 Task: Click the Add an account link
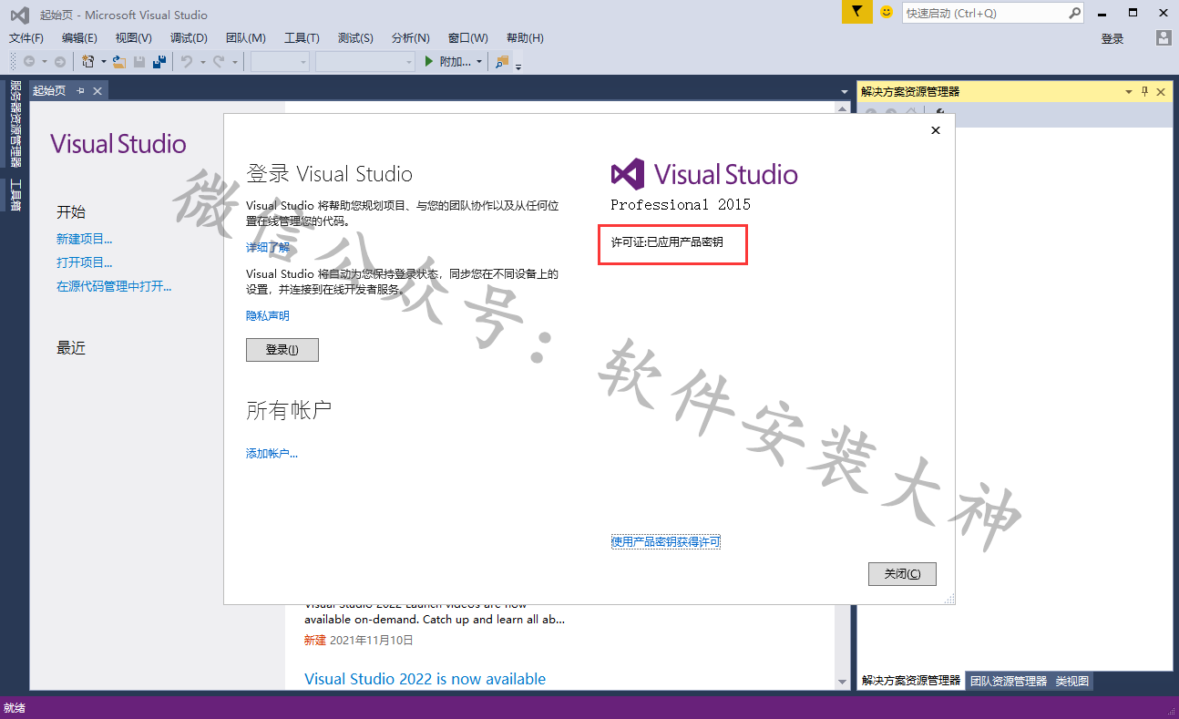click(272, 453)
